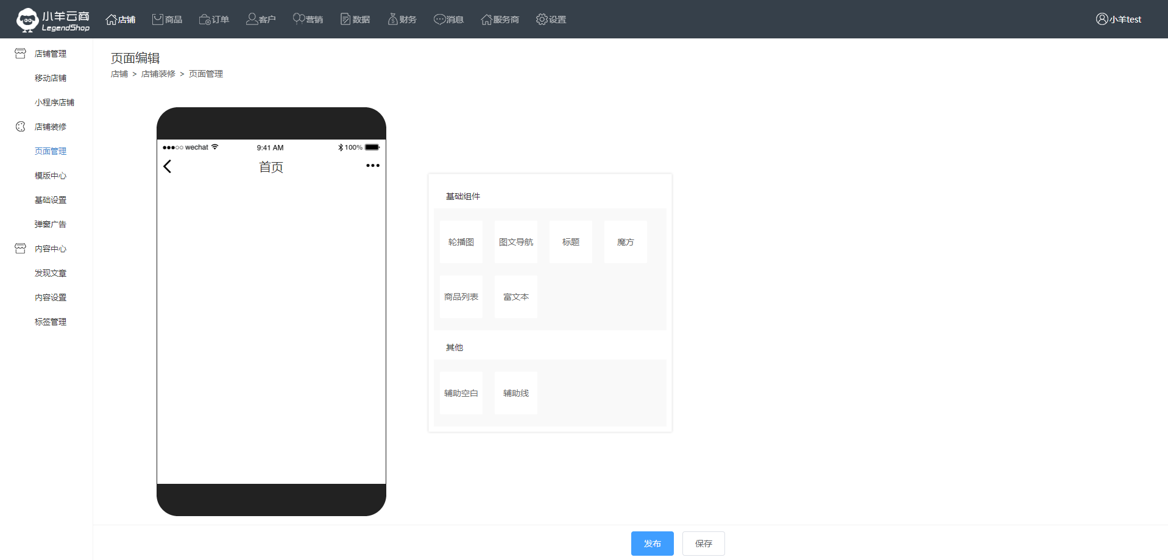The height and width of the screenshot is (560, 1168).
Task: Click the back arrow in phone preview
Action: 168,166
